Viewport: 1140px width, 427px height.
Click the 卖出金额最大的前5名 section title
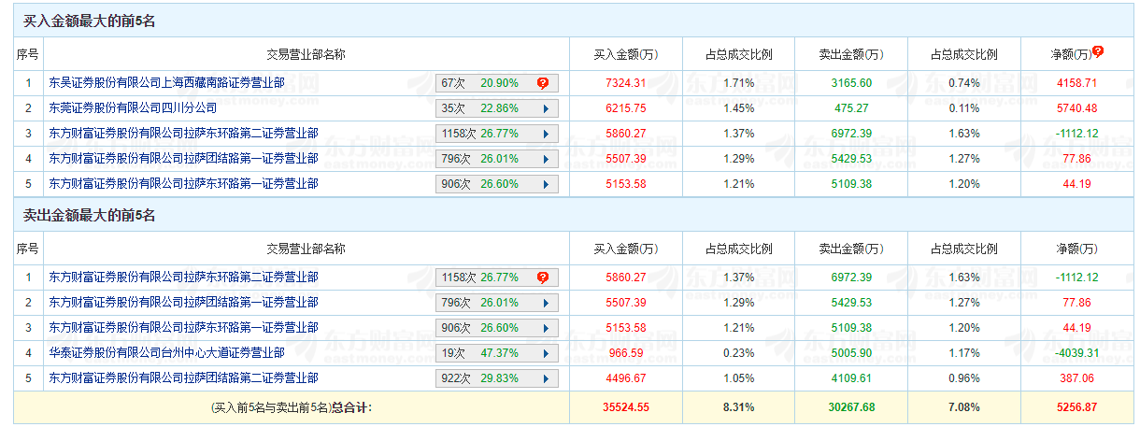pyautogui.click(x=89, y=216)
